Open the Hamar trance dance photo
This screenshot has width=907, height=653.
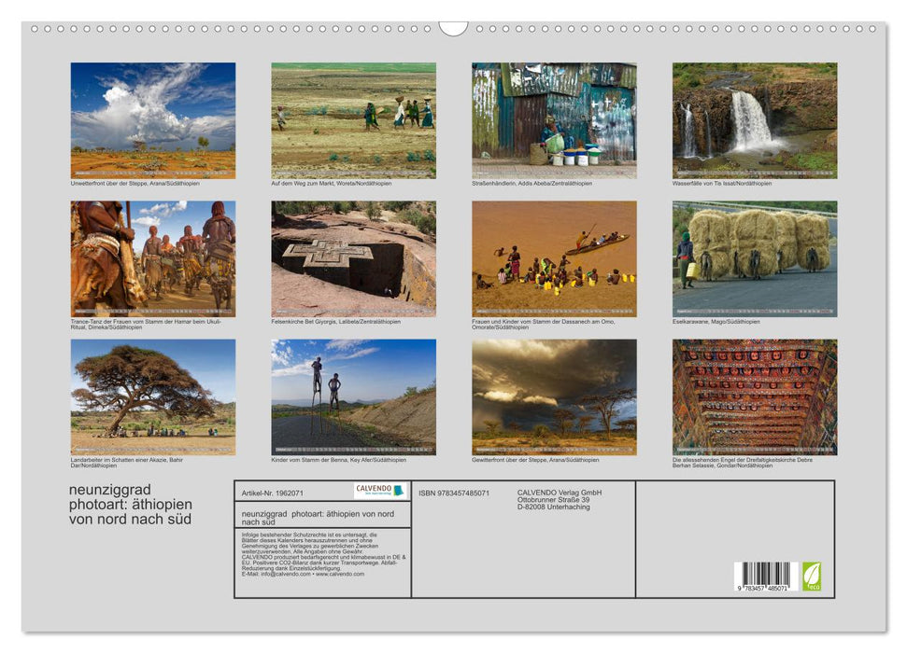click(x=153, y=258)
